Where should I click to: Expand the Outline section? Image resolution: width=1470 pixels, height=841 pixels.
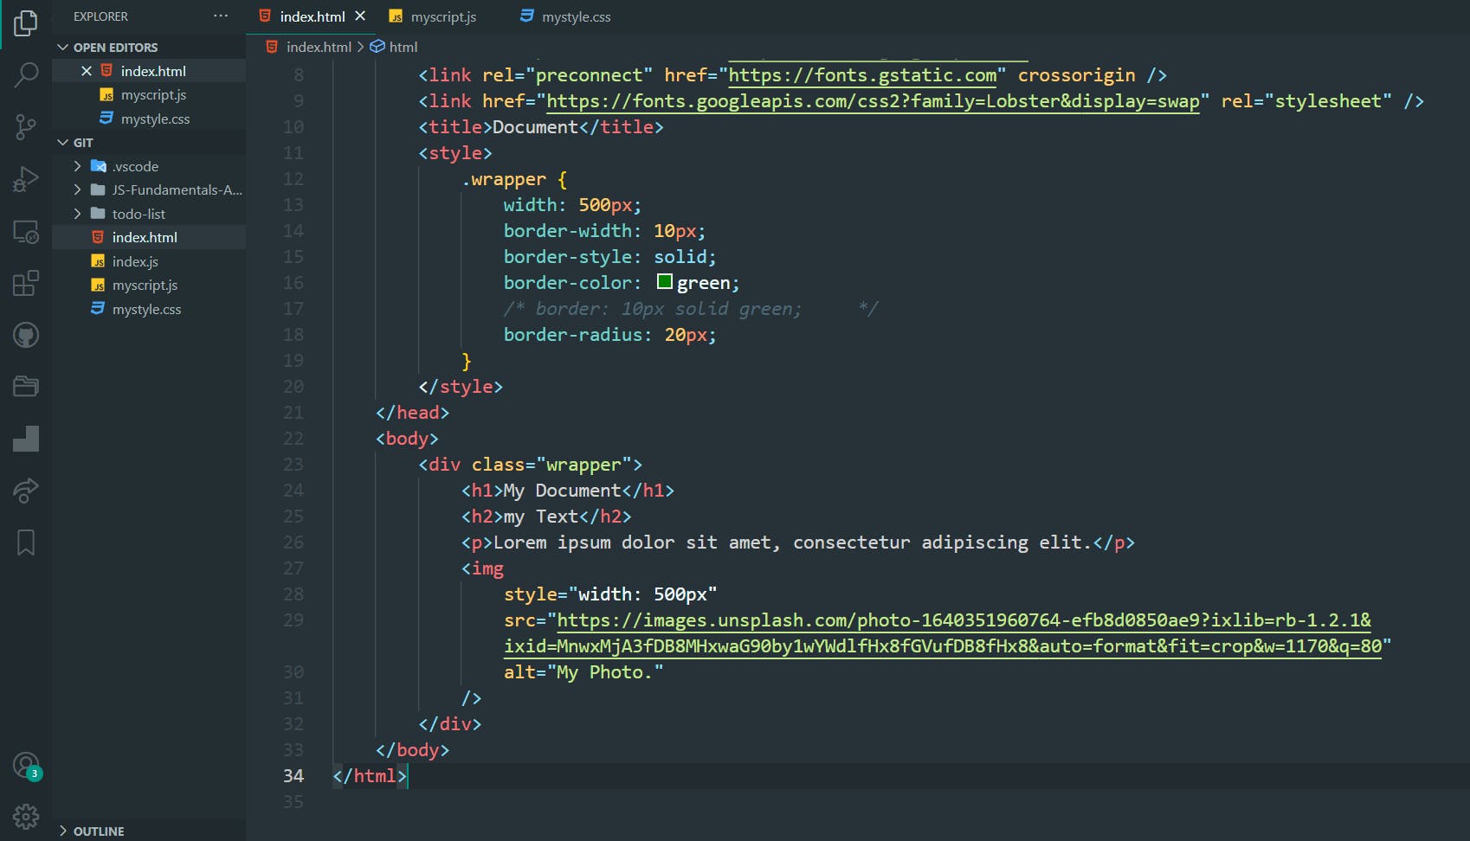(98, 831)
